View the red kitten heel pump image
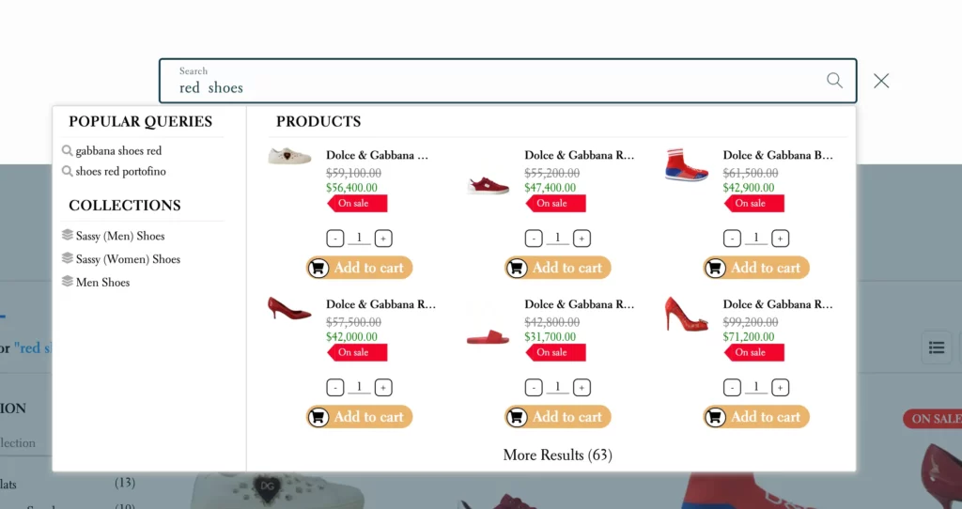Image resolution: width=962 pixels, height=509 pixels. 289,309
